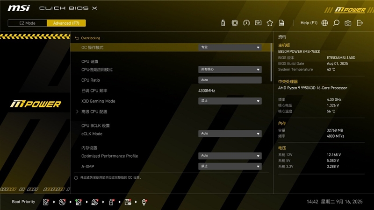Open the search magnifier icon
The width and height of the screenshot is (374, 210).
(336, 23)
